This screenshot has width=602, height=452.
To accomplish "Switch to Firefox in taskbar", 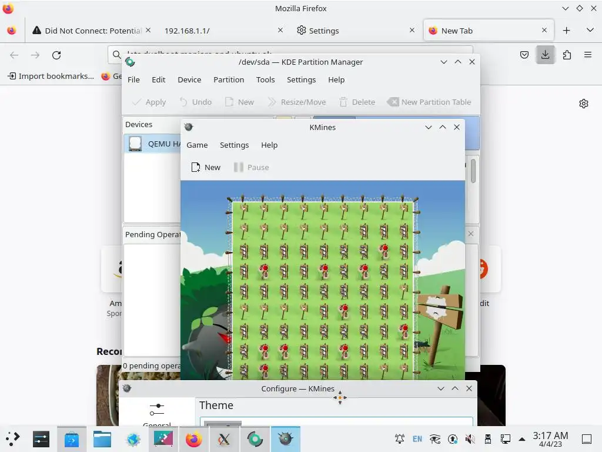I will [194, 438].
